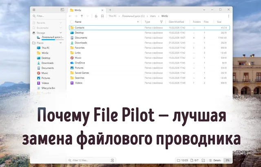261x167 pixels.
Task: Sort by the Date Modified column header
Action: [x=176, y=22]
